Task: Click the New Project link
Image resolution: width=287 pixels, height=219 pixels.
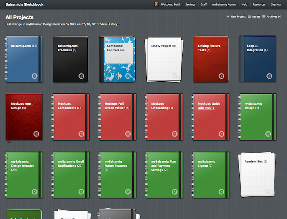Action: (238, 17)
